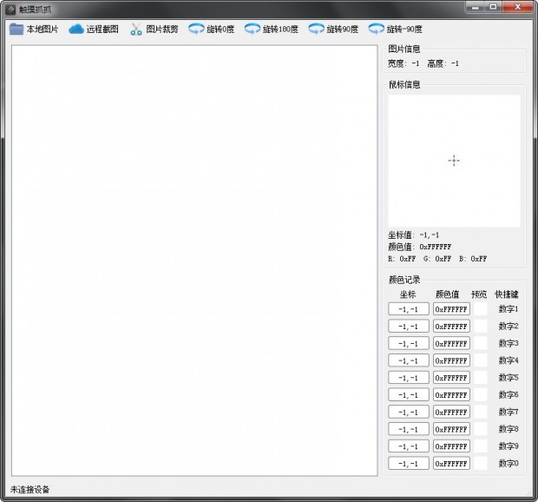Close the 触摸抓抓 window
Viewport: 538px width, 502px height.
[x=518, y=7]
